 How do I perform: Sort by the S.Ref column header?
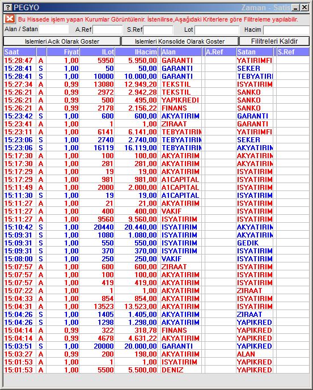tap(293, 52)
